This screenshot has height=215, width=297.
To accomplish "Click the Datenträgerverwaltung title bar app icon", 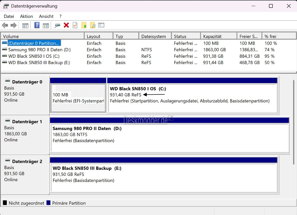I will click(x=6, y=6).
